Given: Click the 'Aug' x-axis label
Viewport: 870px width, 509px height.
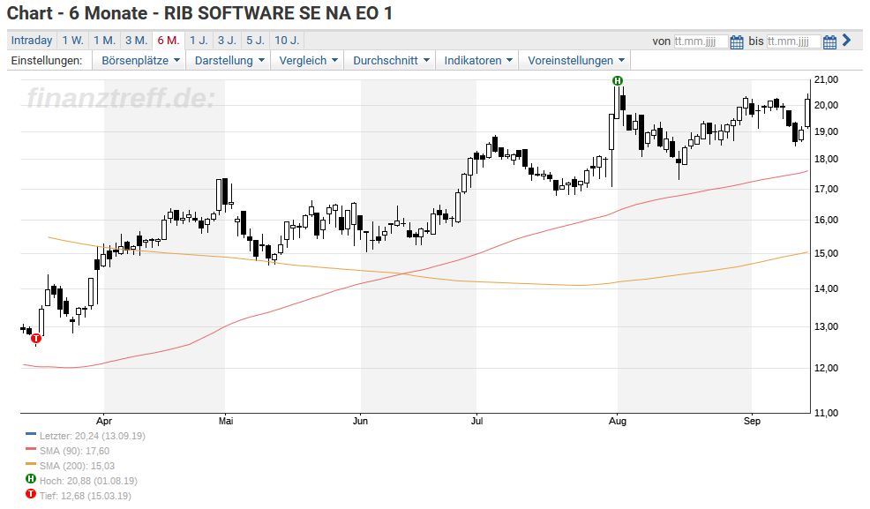Looking at the screenshot, I should (617, 421).
